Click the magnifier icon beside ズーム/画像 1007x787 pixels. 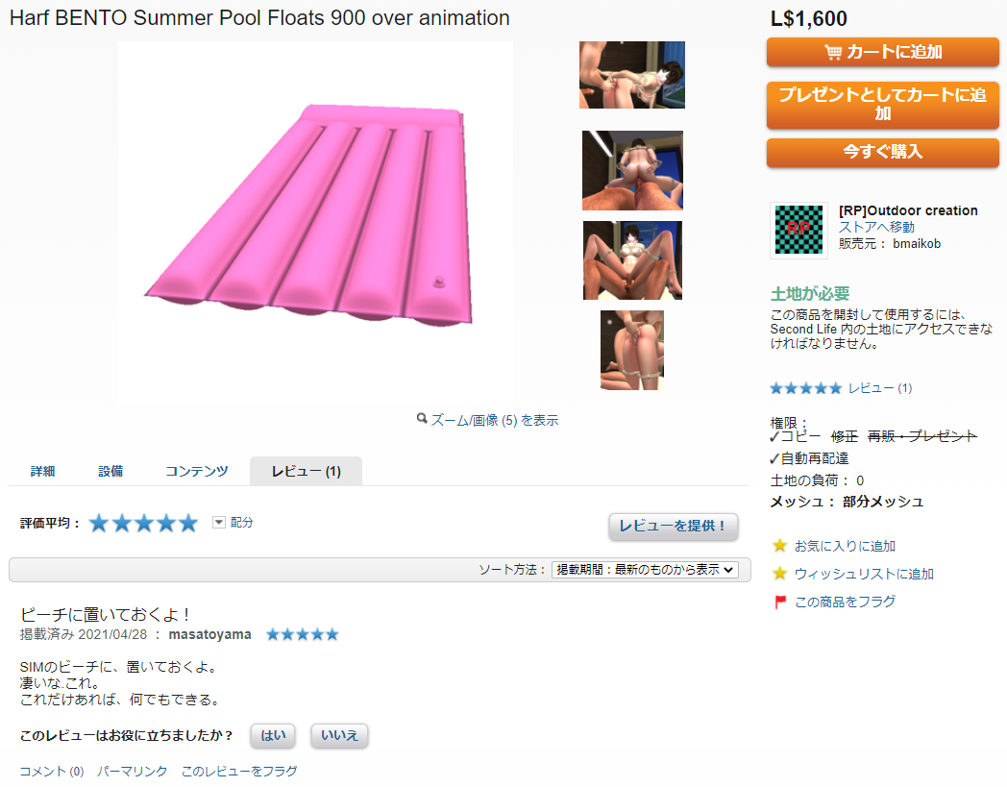click(x=422, y=420)
